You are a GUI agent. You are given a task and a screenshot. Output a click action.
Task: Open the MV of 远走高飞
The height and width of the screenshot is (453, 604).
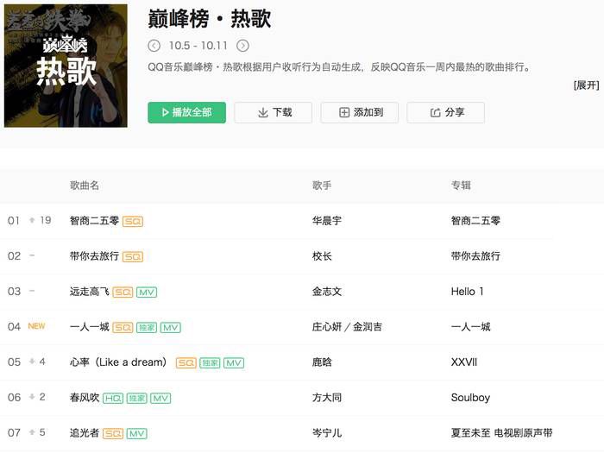coord(147,293)
